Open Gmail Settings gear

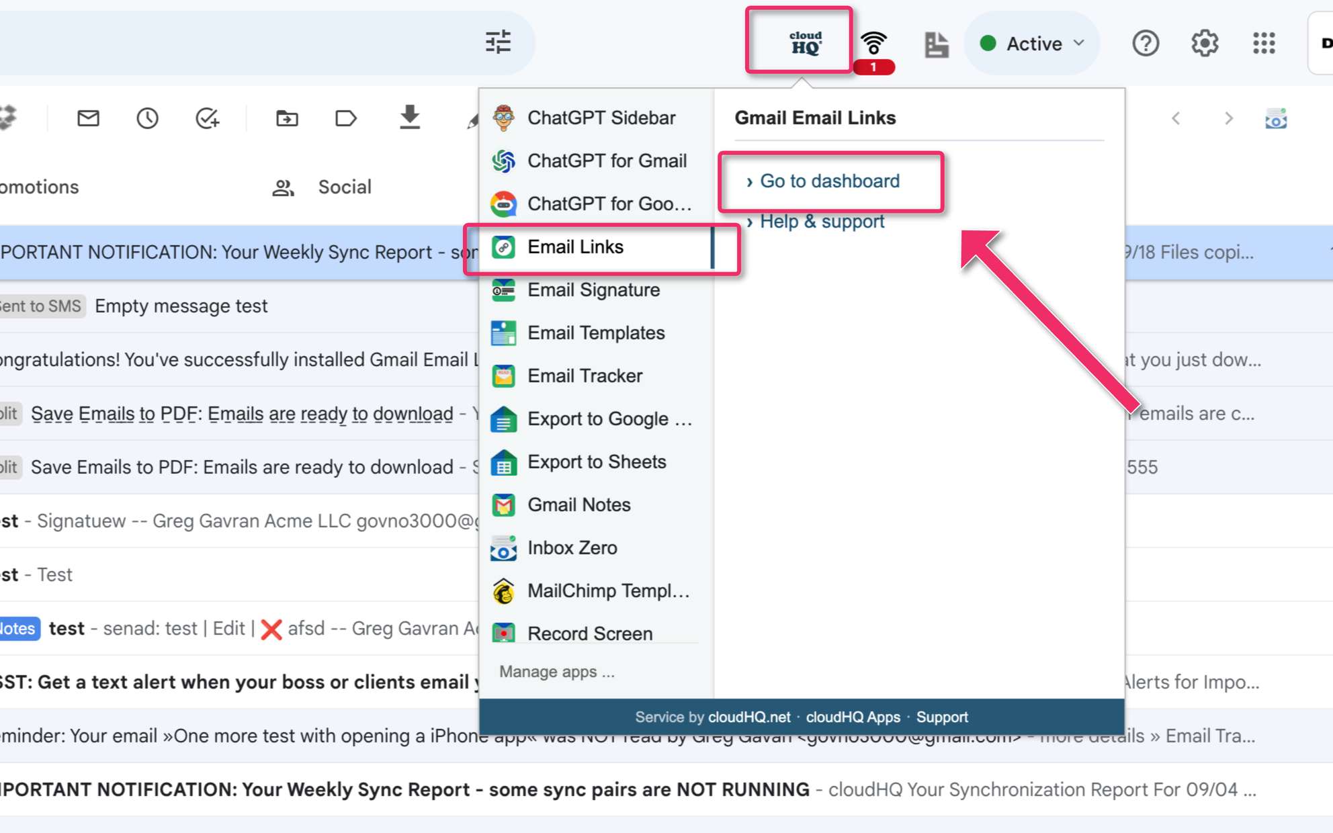1205,44
